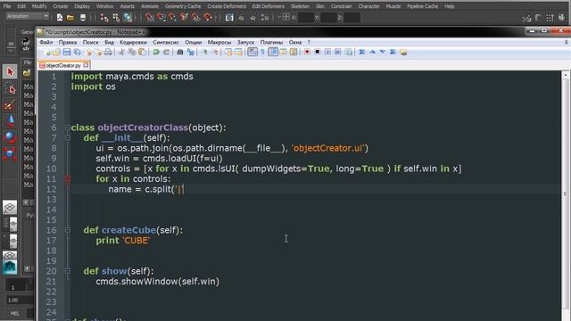This screenshot has height=321, width=571.
Task: Click Maya Open scene folder icon
Action: tap(70, 17)
